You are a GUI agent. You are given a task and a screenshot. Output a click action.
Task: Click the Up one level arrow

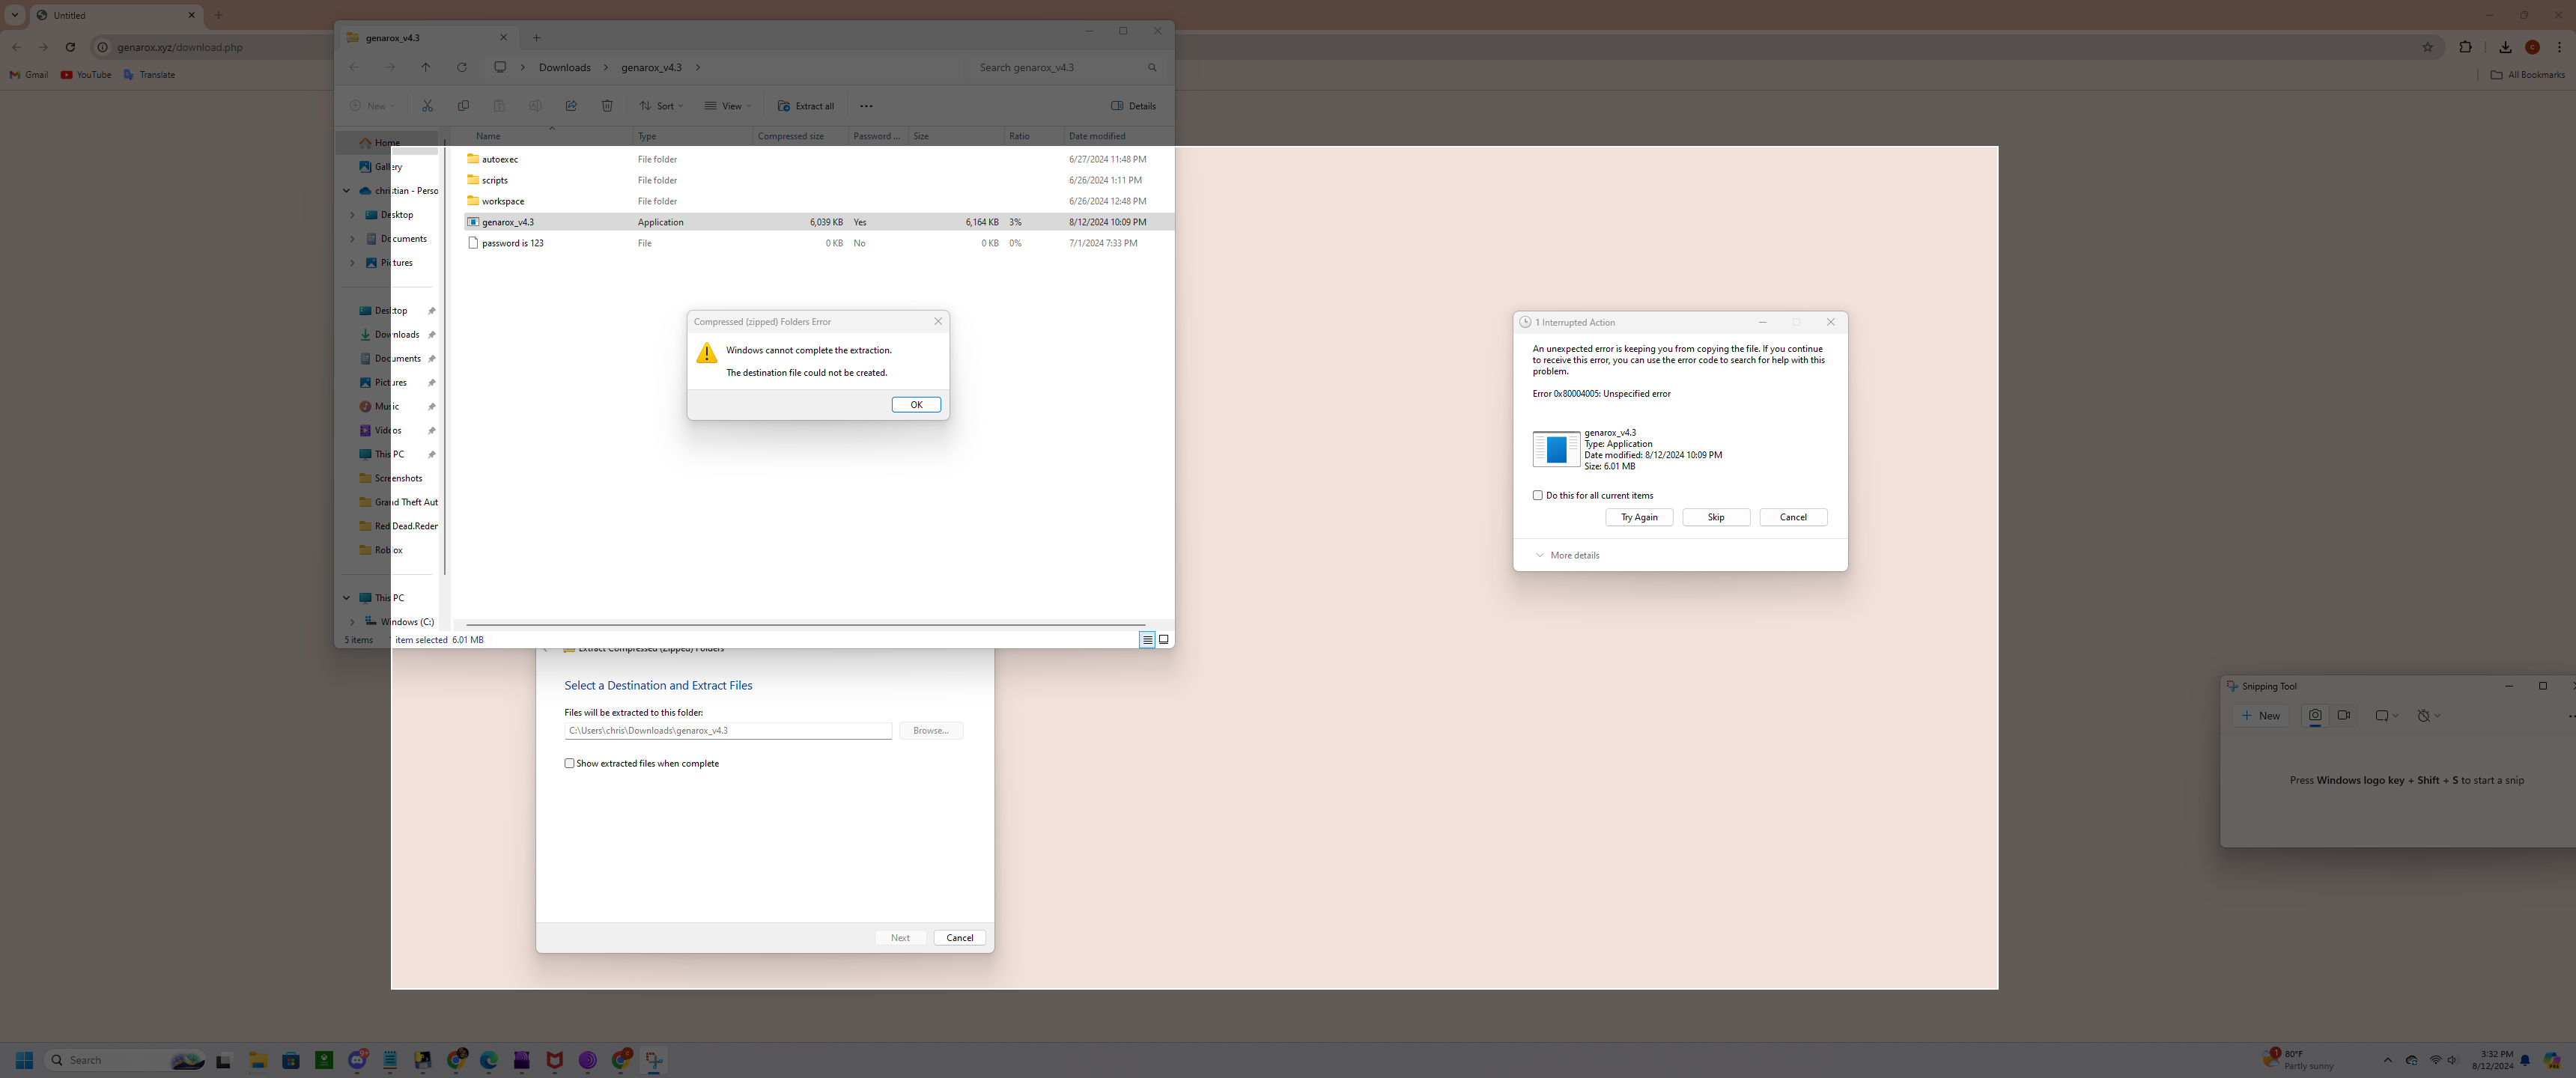click(x=426, y=68)
